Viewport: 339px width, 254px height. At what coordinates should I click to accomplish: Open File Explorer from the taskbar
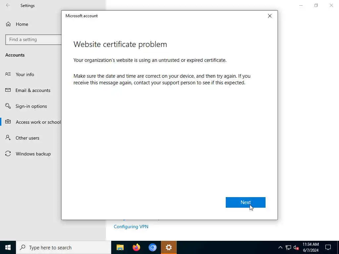(x=120, y=247)
